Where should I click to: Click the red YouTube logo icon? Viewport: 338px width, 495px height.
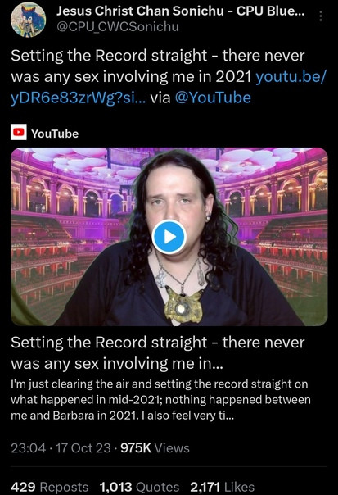(x=19, y=132)
